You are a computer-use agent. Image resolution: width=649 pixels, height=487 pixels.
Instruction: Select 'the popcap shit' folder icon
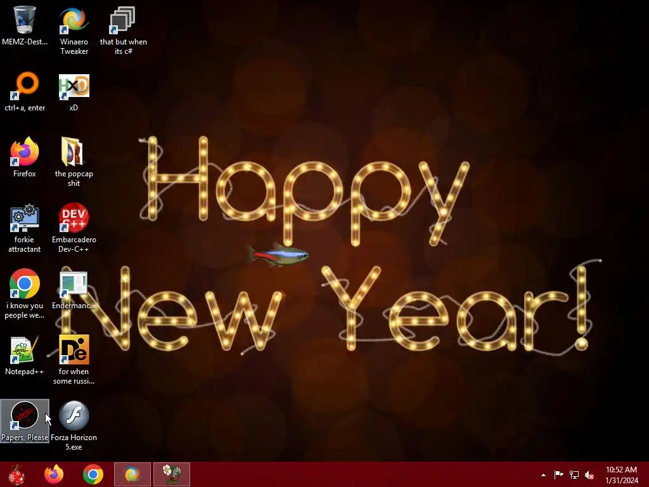point(74,162)
